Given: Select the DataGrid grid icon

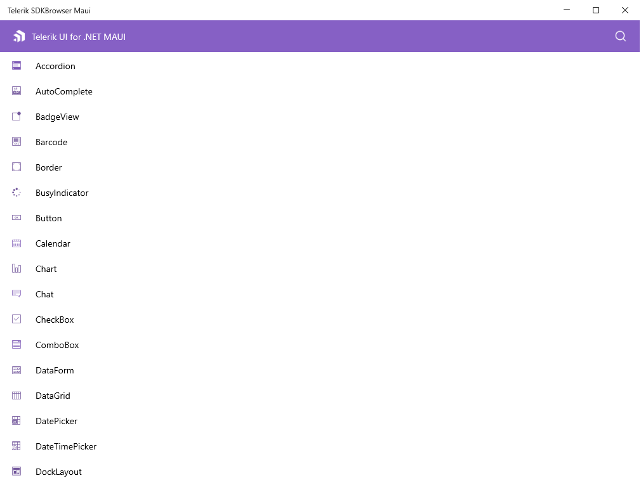Looking at the screenshot, I should [x=16, y=395].
